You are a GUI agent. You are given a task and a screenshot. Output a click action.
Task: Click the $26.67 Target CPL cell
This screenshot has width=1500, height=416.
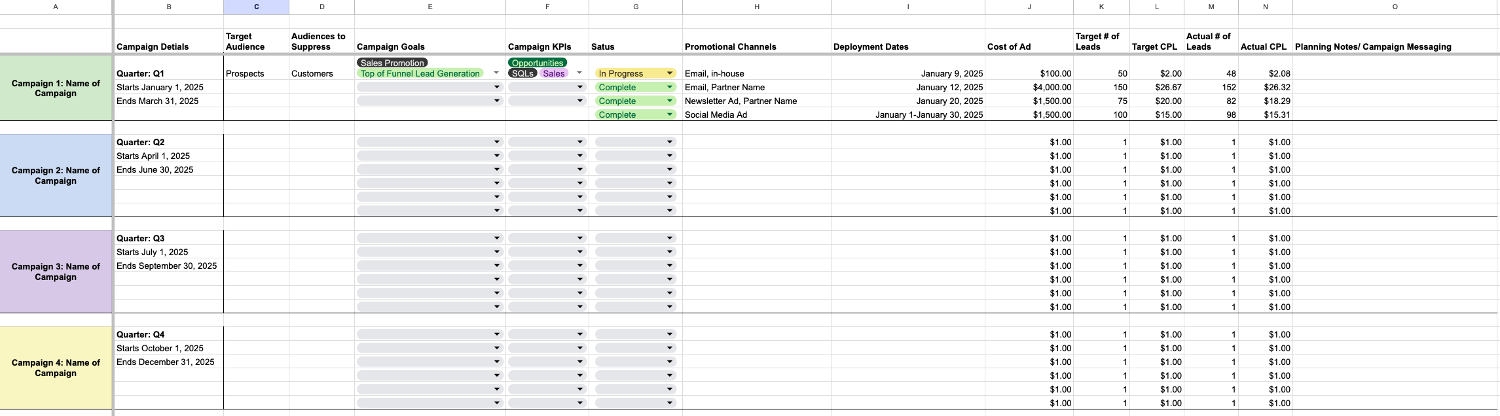tap(1157, 87)
